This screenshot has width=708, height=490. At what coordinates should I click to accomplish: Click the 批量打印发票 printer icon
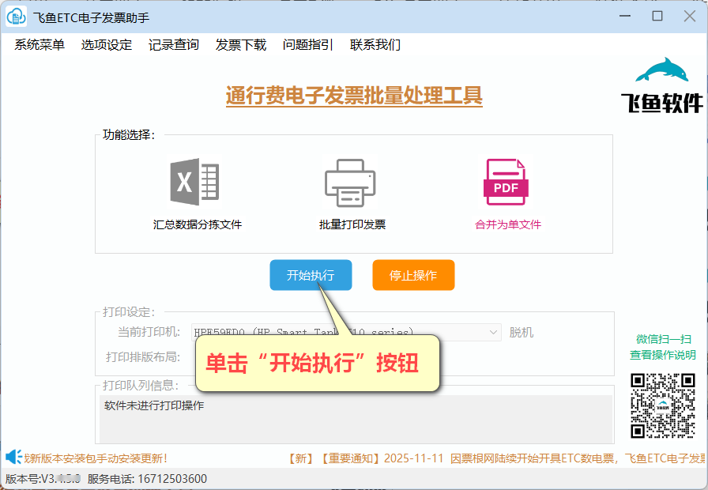click(350, 180)
